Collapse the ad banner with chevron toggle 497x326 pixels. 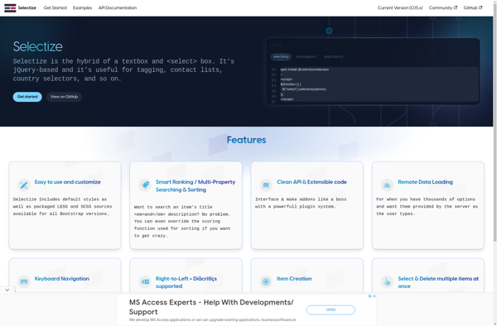pyautogui.click(x=7, y=290)
